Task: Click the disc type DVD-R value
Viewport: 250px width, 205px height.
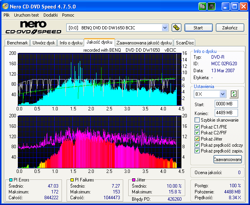Action: [x=217, y=57]
